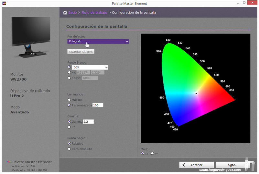Click the white point dot in diagram
This screenshot has height=174, width=259.
196,93
